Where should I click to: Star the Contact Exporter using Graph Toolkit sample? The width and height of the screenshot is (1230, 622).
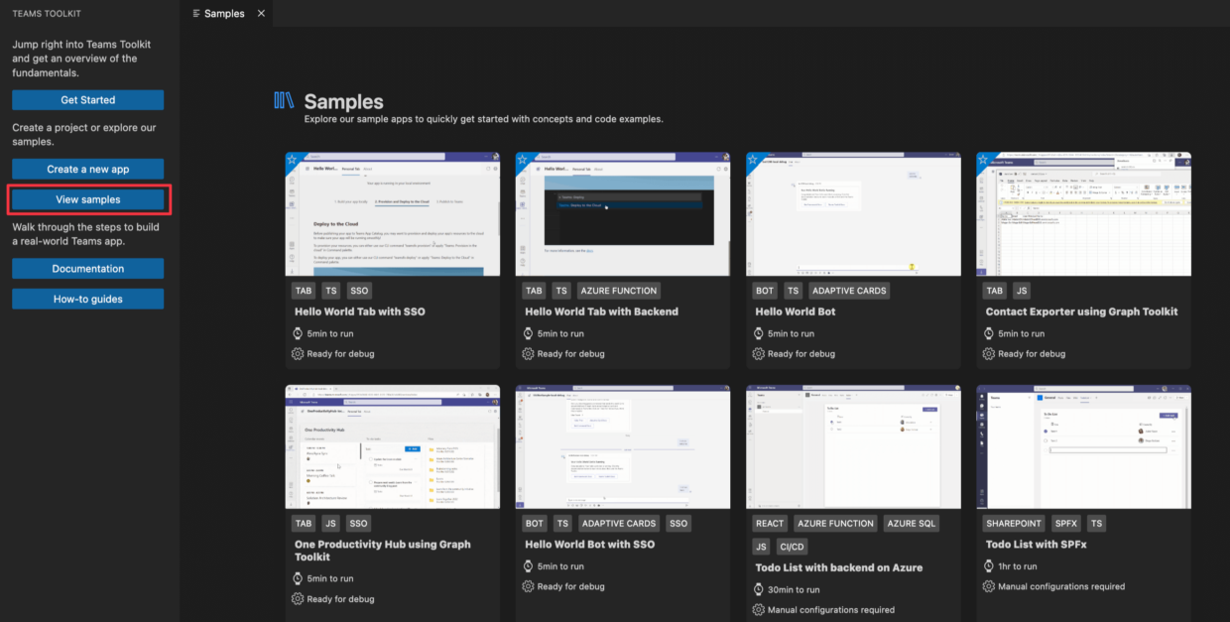coord(983,158)
